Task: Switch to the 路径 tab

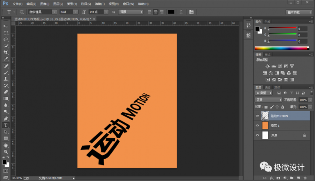Action: point(277,88)
